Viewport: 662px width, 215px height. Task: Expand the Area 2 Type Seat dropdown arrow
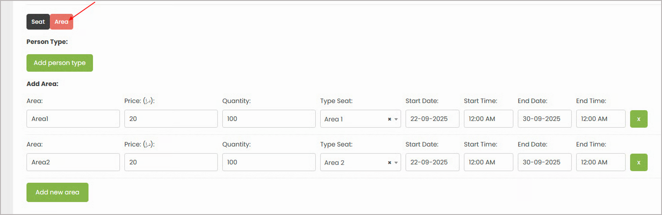(x=396, y=163)
